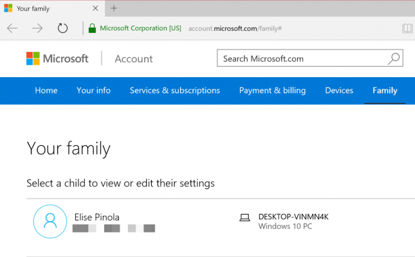The height and width of the screenshot is (257, 415).
Task: Click the browser back arrow
Action: point(12,28)
